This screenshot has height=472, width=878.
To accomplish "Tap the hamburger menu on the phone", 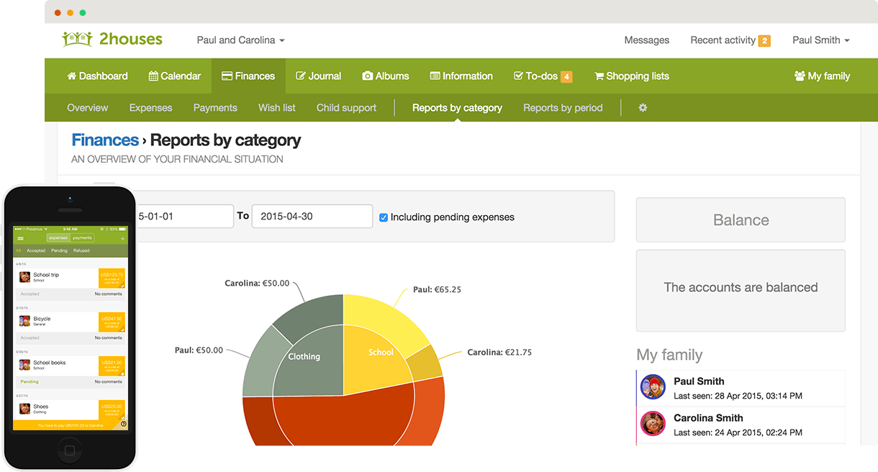I will [x=20, y=238].
